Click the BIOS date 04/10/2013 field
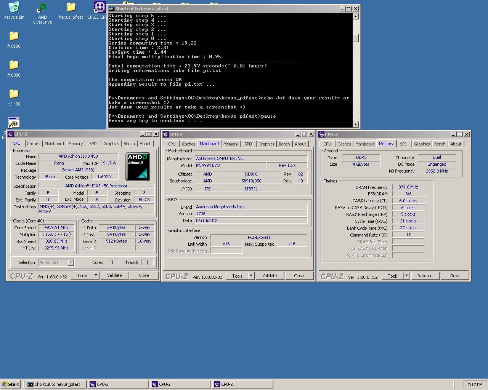488x390 pixels. coord(251,221)
